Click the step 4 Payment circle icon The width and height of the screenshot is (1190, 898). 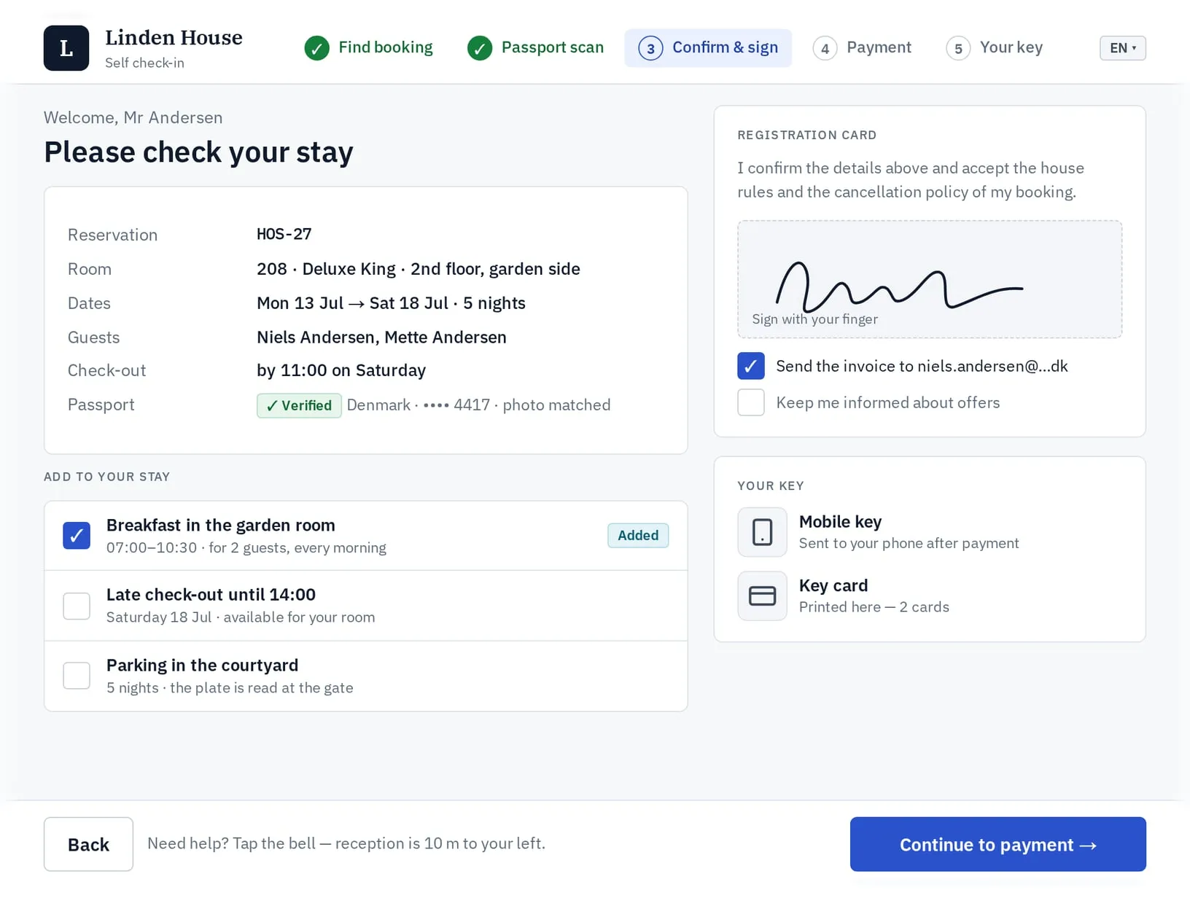pos(825,48)
